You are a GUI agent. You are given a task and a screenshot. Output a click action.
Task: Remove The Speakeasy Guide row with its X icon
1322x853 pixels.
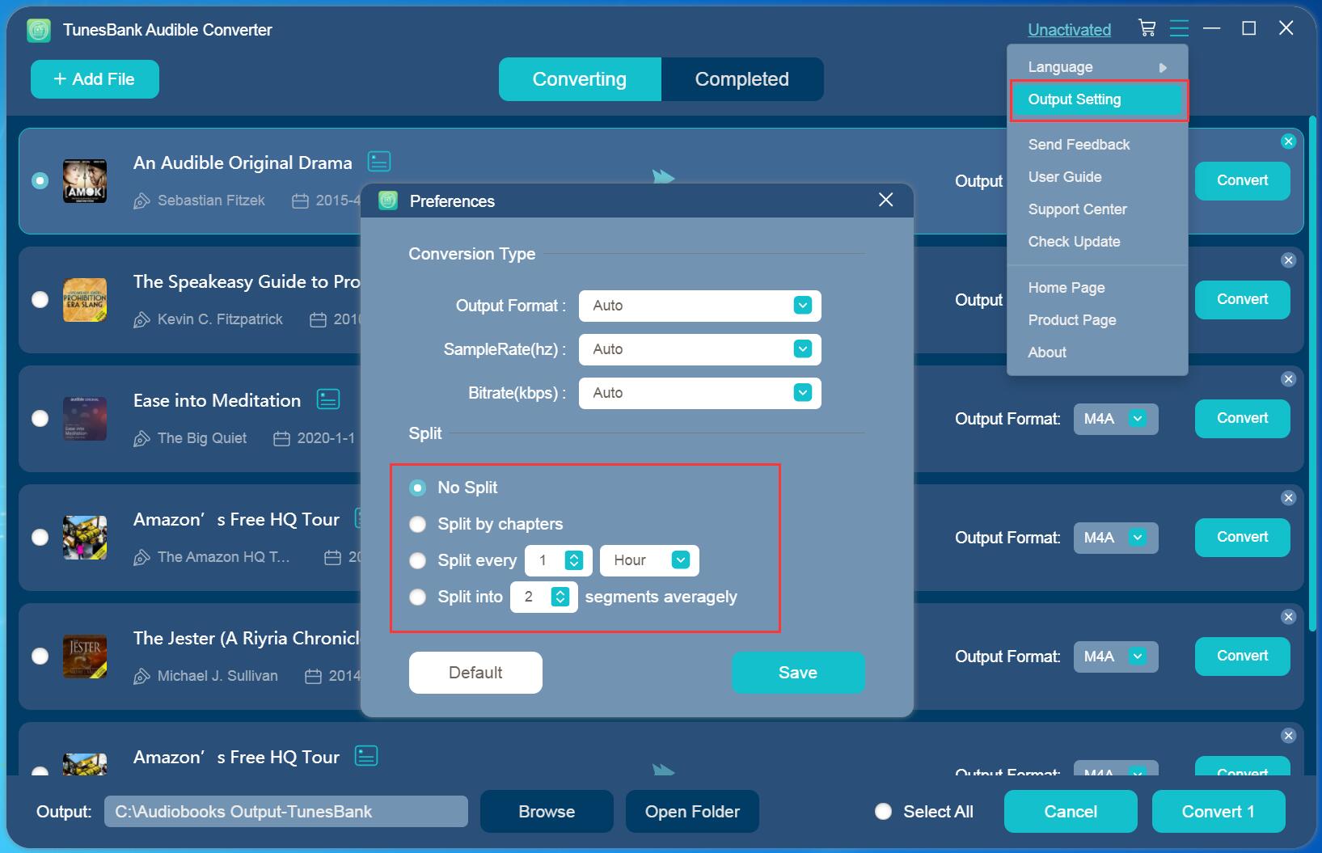click(1288, 260)
